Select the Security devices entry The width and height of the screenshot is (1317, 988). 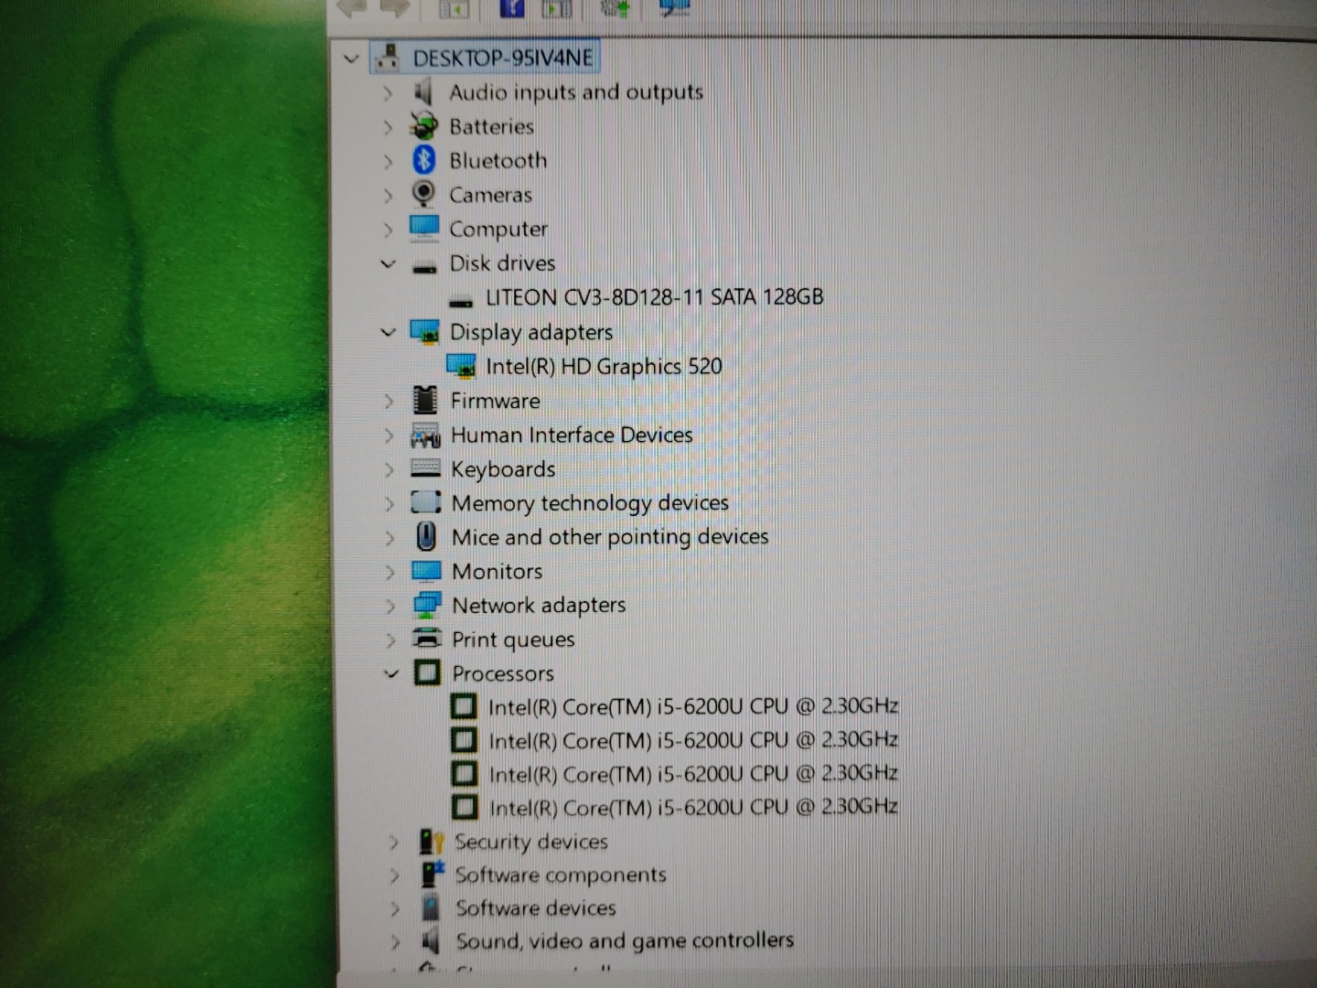[531, 842]
